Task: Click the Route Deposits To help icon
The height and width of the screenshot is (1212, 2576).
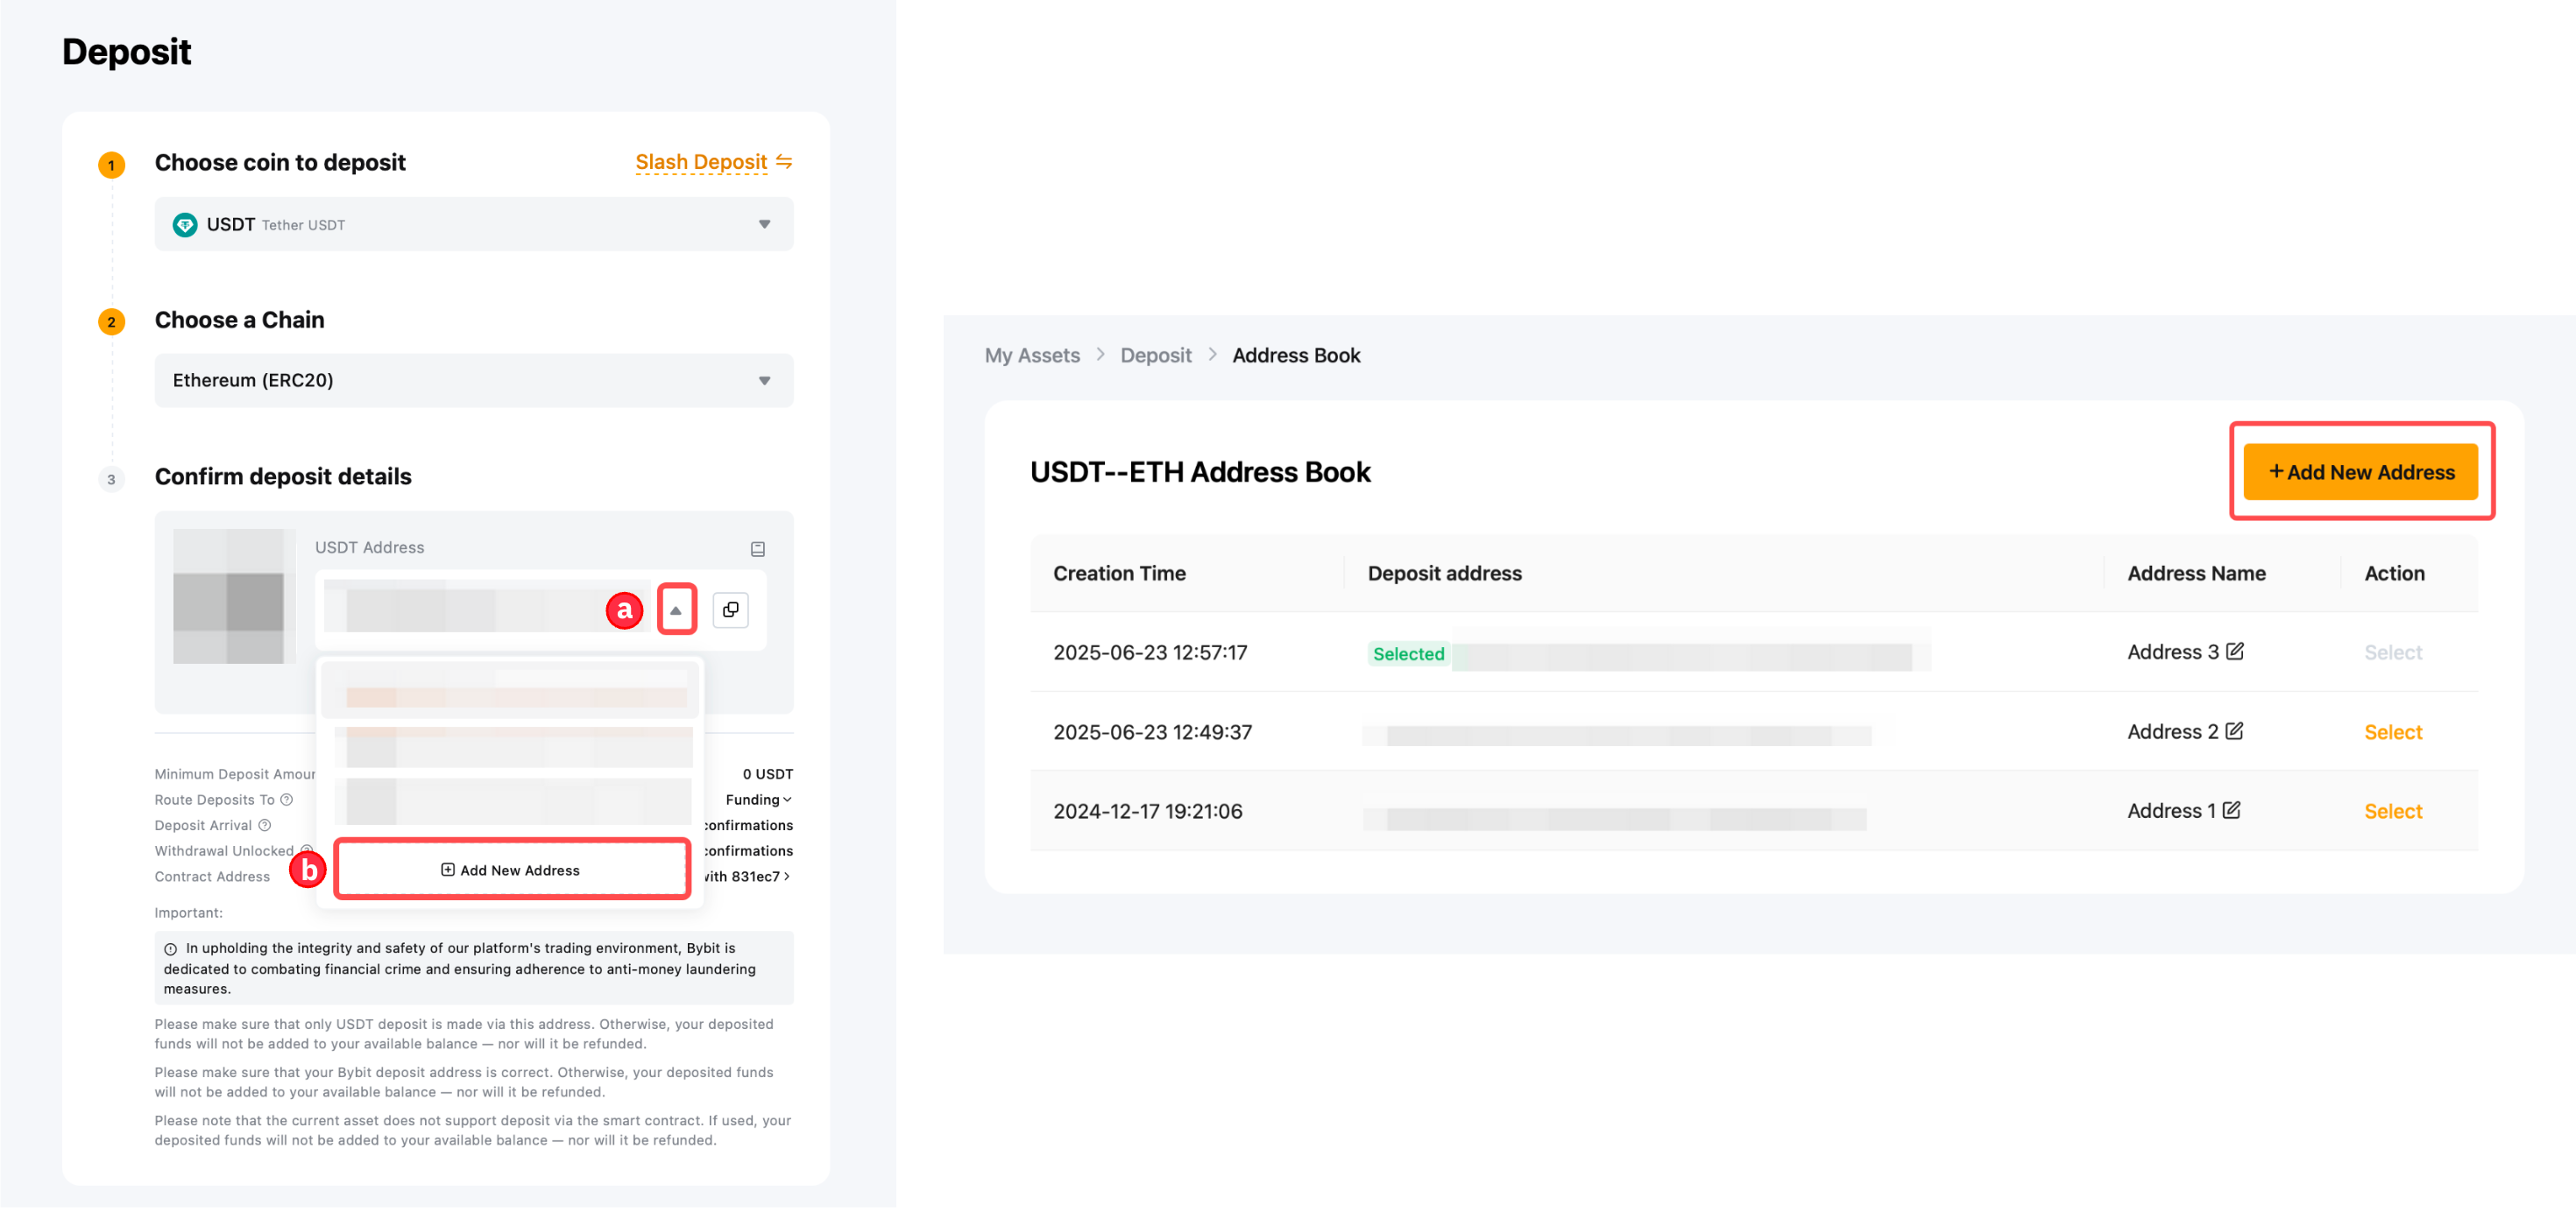Action: point(287,800)
